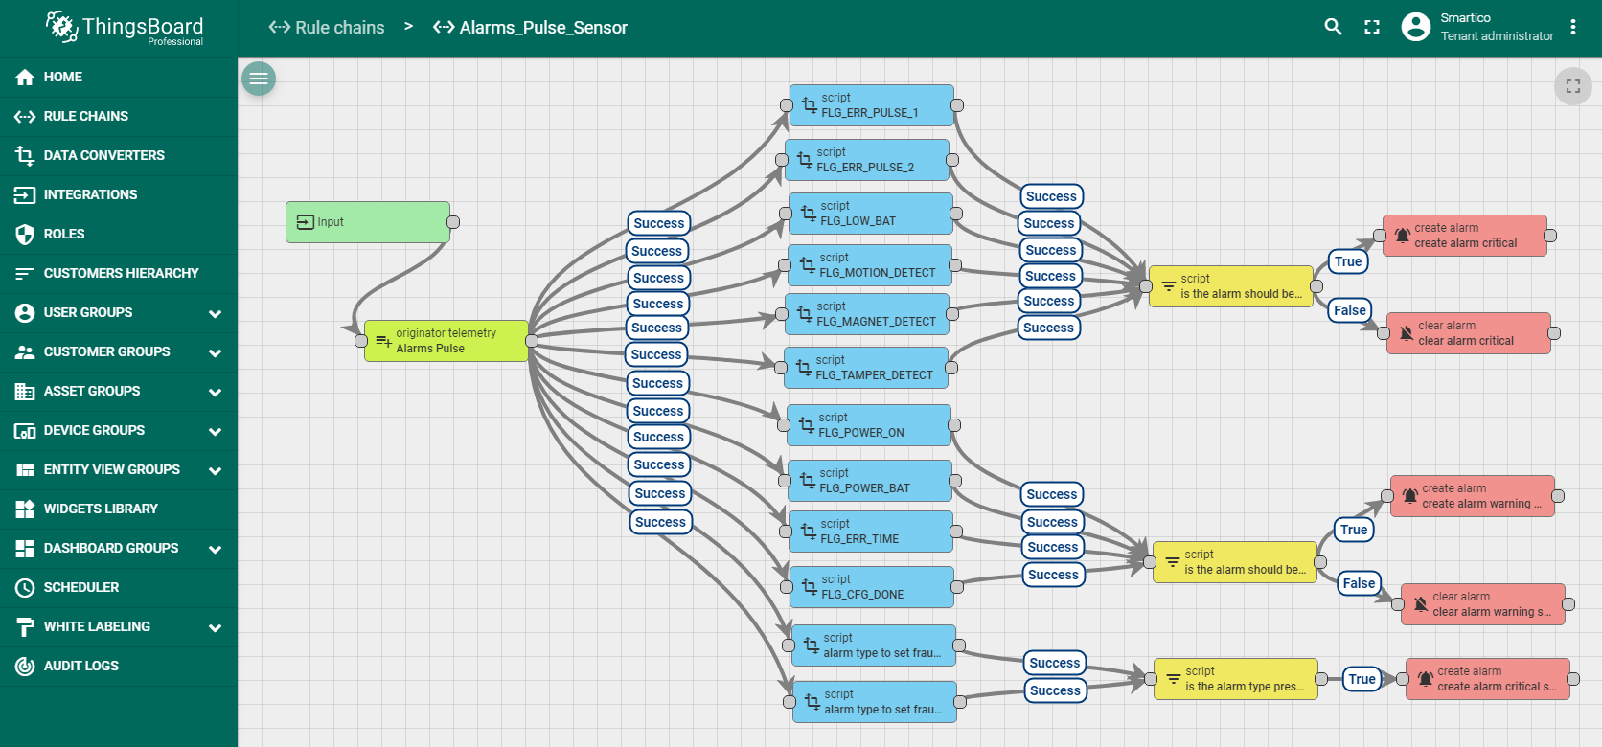
Task: Select the green Input node
Action: 368,222
